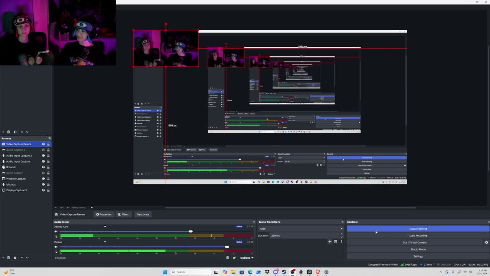Open OBS Settings button
This screenshot has width=490, height=276.
418,256
